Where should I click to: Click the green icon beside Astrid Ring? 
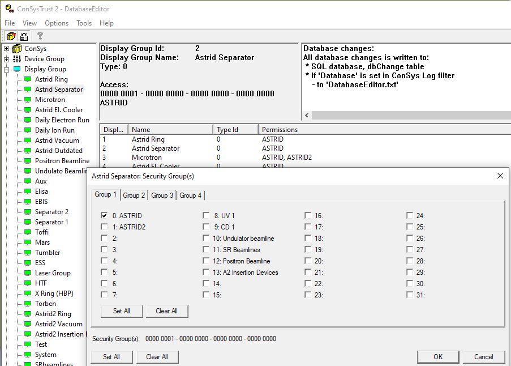coord(28,79)
